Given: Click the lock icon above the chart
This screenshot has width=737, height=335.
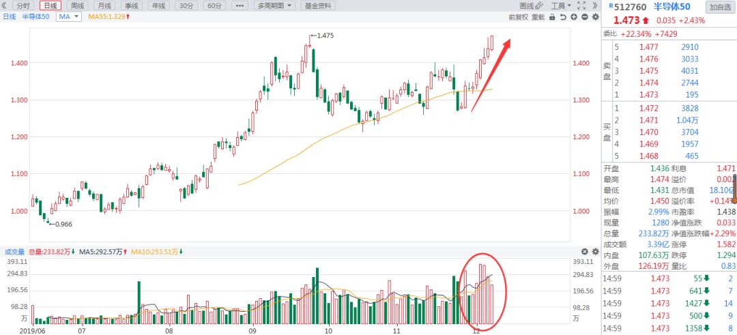Looking at the screenshot, I should click(552, 17).
